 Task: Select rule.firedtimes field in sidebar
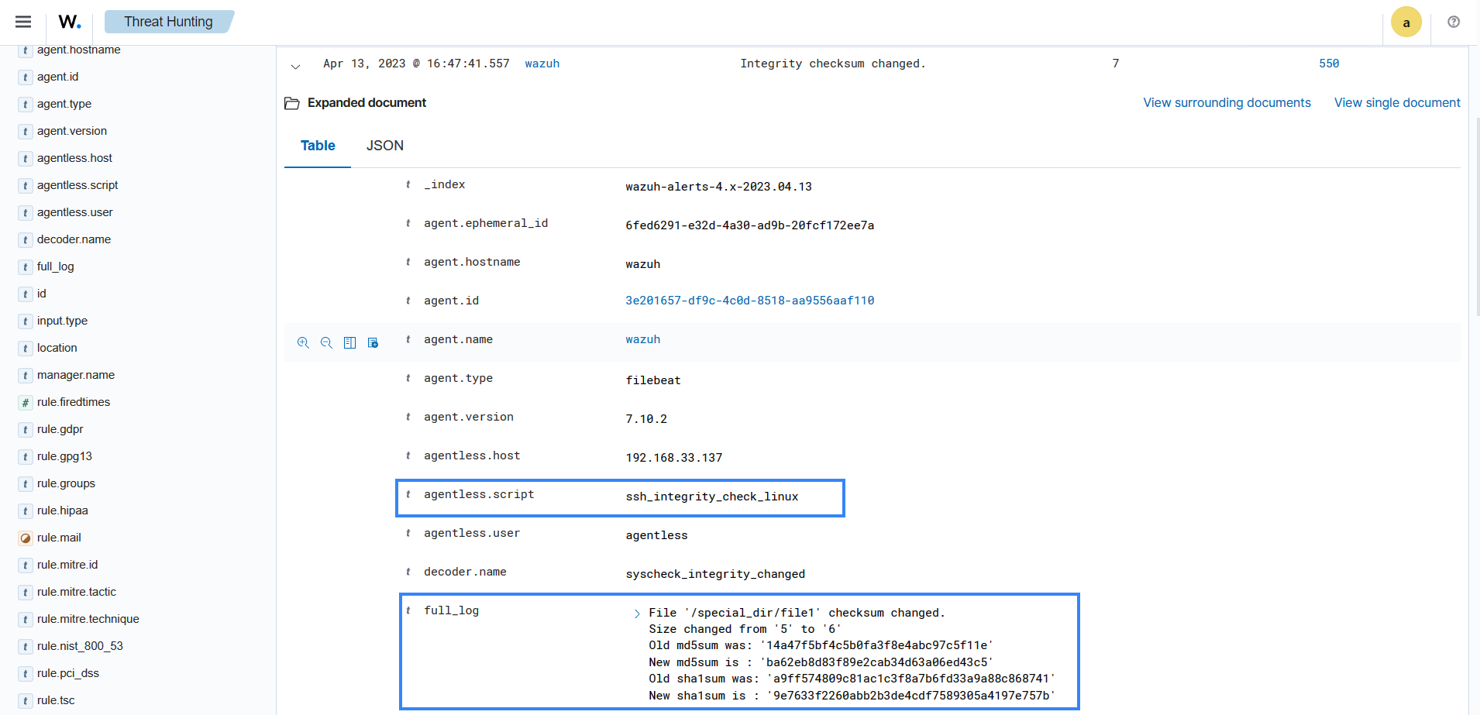click(x=74, y=402)
